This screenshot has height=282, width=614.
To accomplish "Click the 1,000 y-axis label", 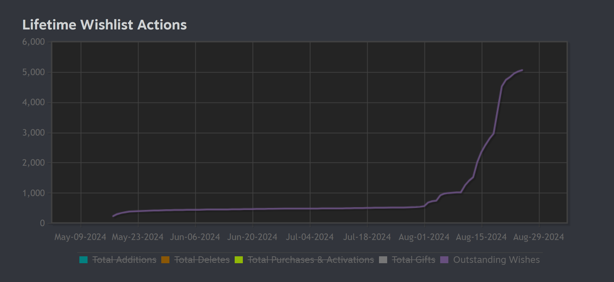I will coord(34,193).
